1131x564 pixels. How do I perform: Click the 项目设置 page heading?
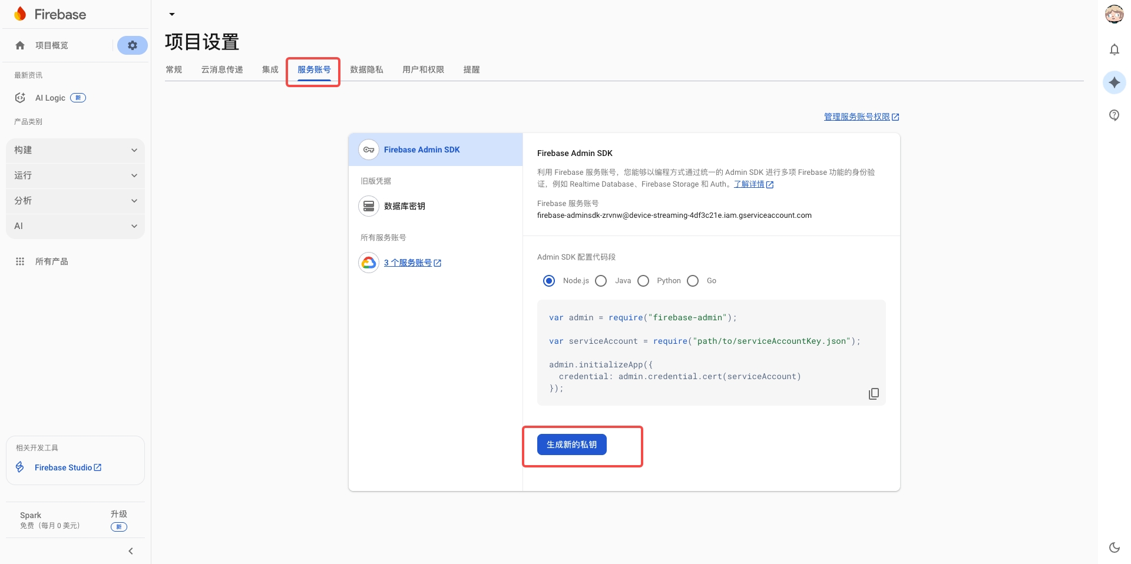coord(202,42)
